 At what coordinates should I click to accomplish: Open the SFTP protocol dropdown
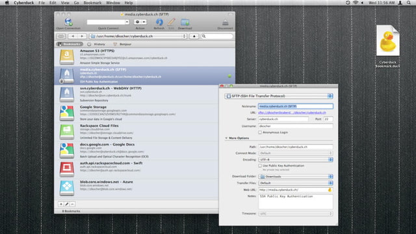(x=279, y=96)
